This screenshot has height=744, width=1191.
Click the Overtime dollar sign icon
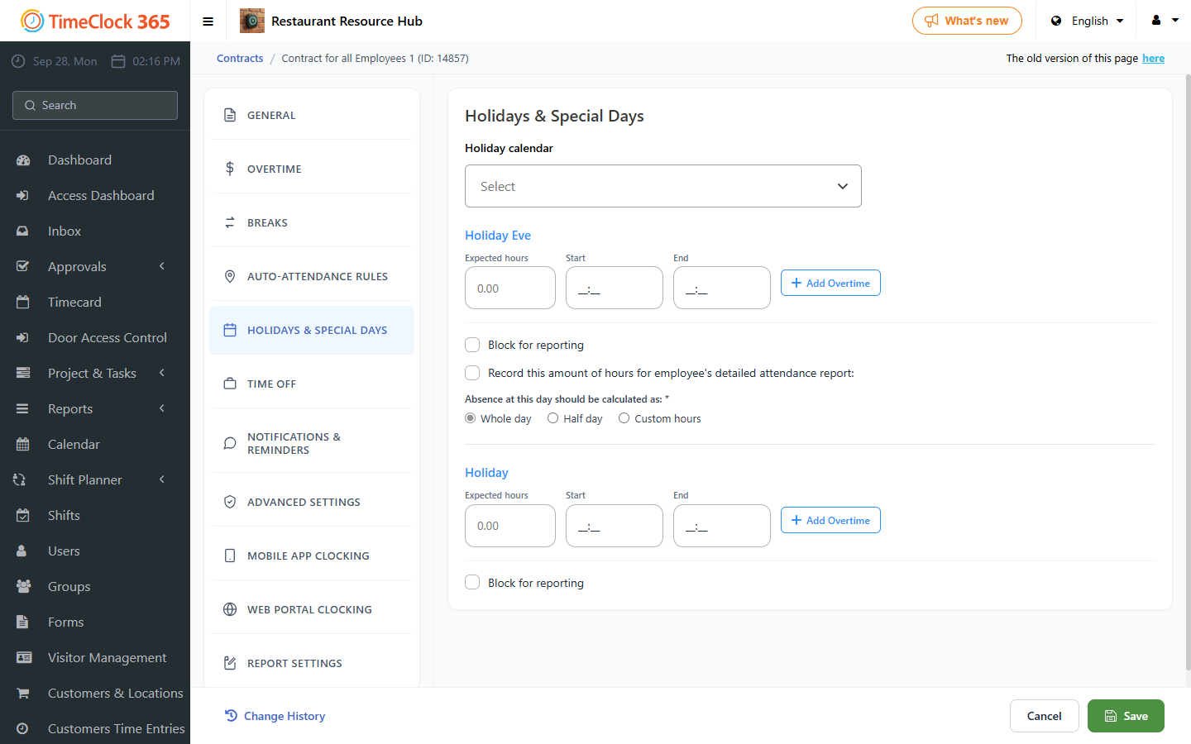pos(230,169)
